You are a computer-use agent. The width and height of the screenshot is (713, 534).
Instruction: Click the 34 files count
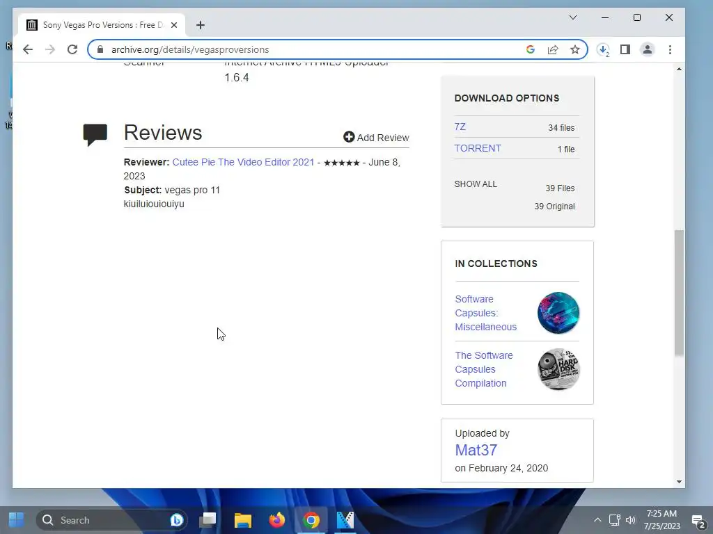[561, 128]
